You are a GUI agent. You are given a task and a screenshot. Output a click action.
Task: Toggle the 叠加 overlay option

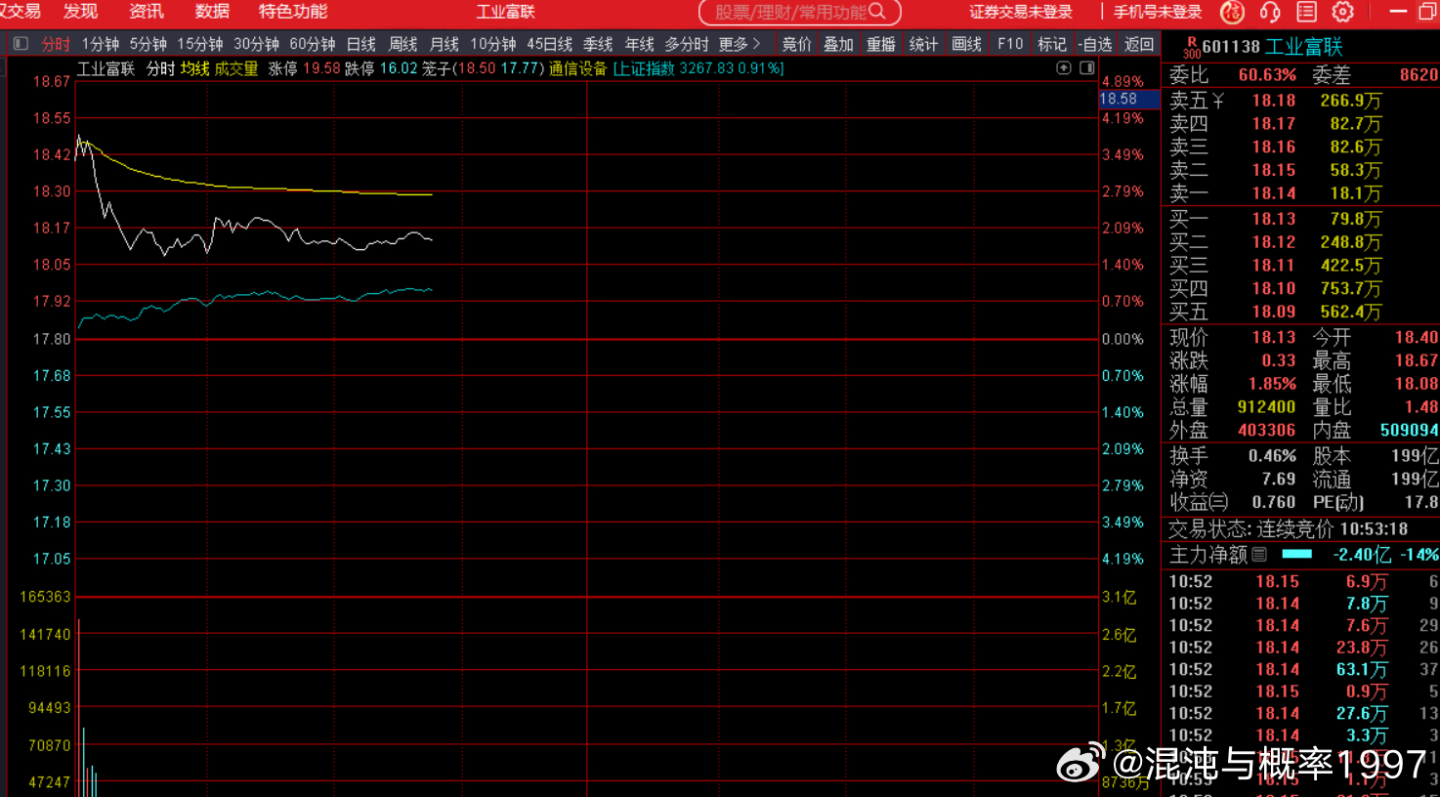838,44
